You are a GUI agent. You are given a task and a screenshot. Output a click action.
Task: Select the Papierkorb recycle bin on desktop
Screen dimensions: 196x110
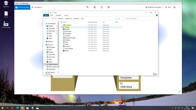(6, 4)
